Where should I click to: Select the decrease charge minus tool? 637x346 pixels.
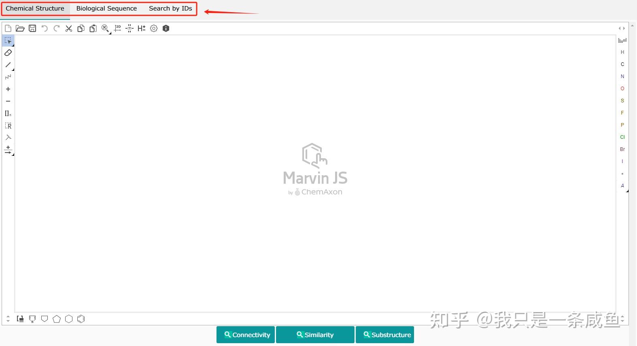(8, 101)
